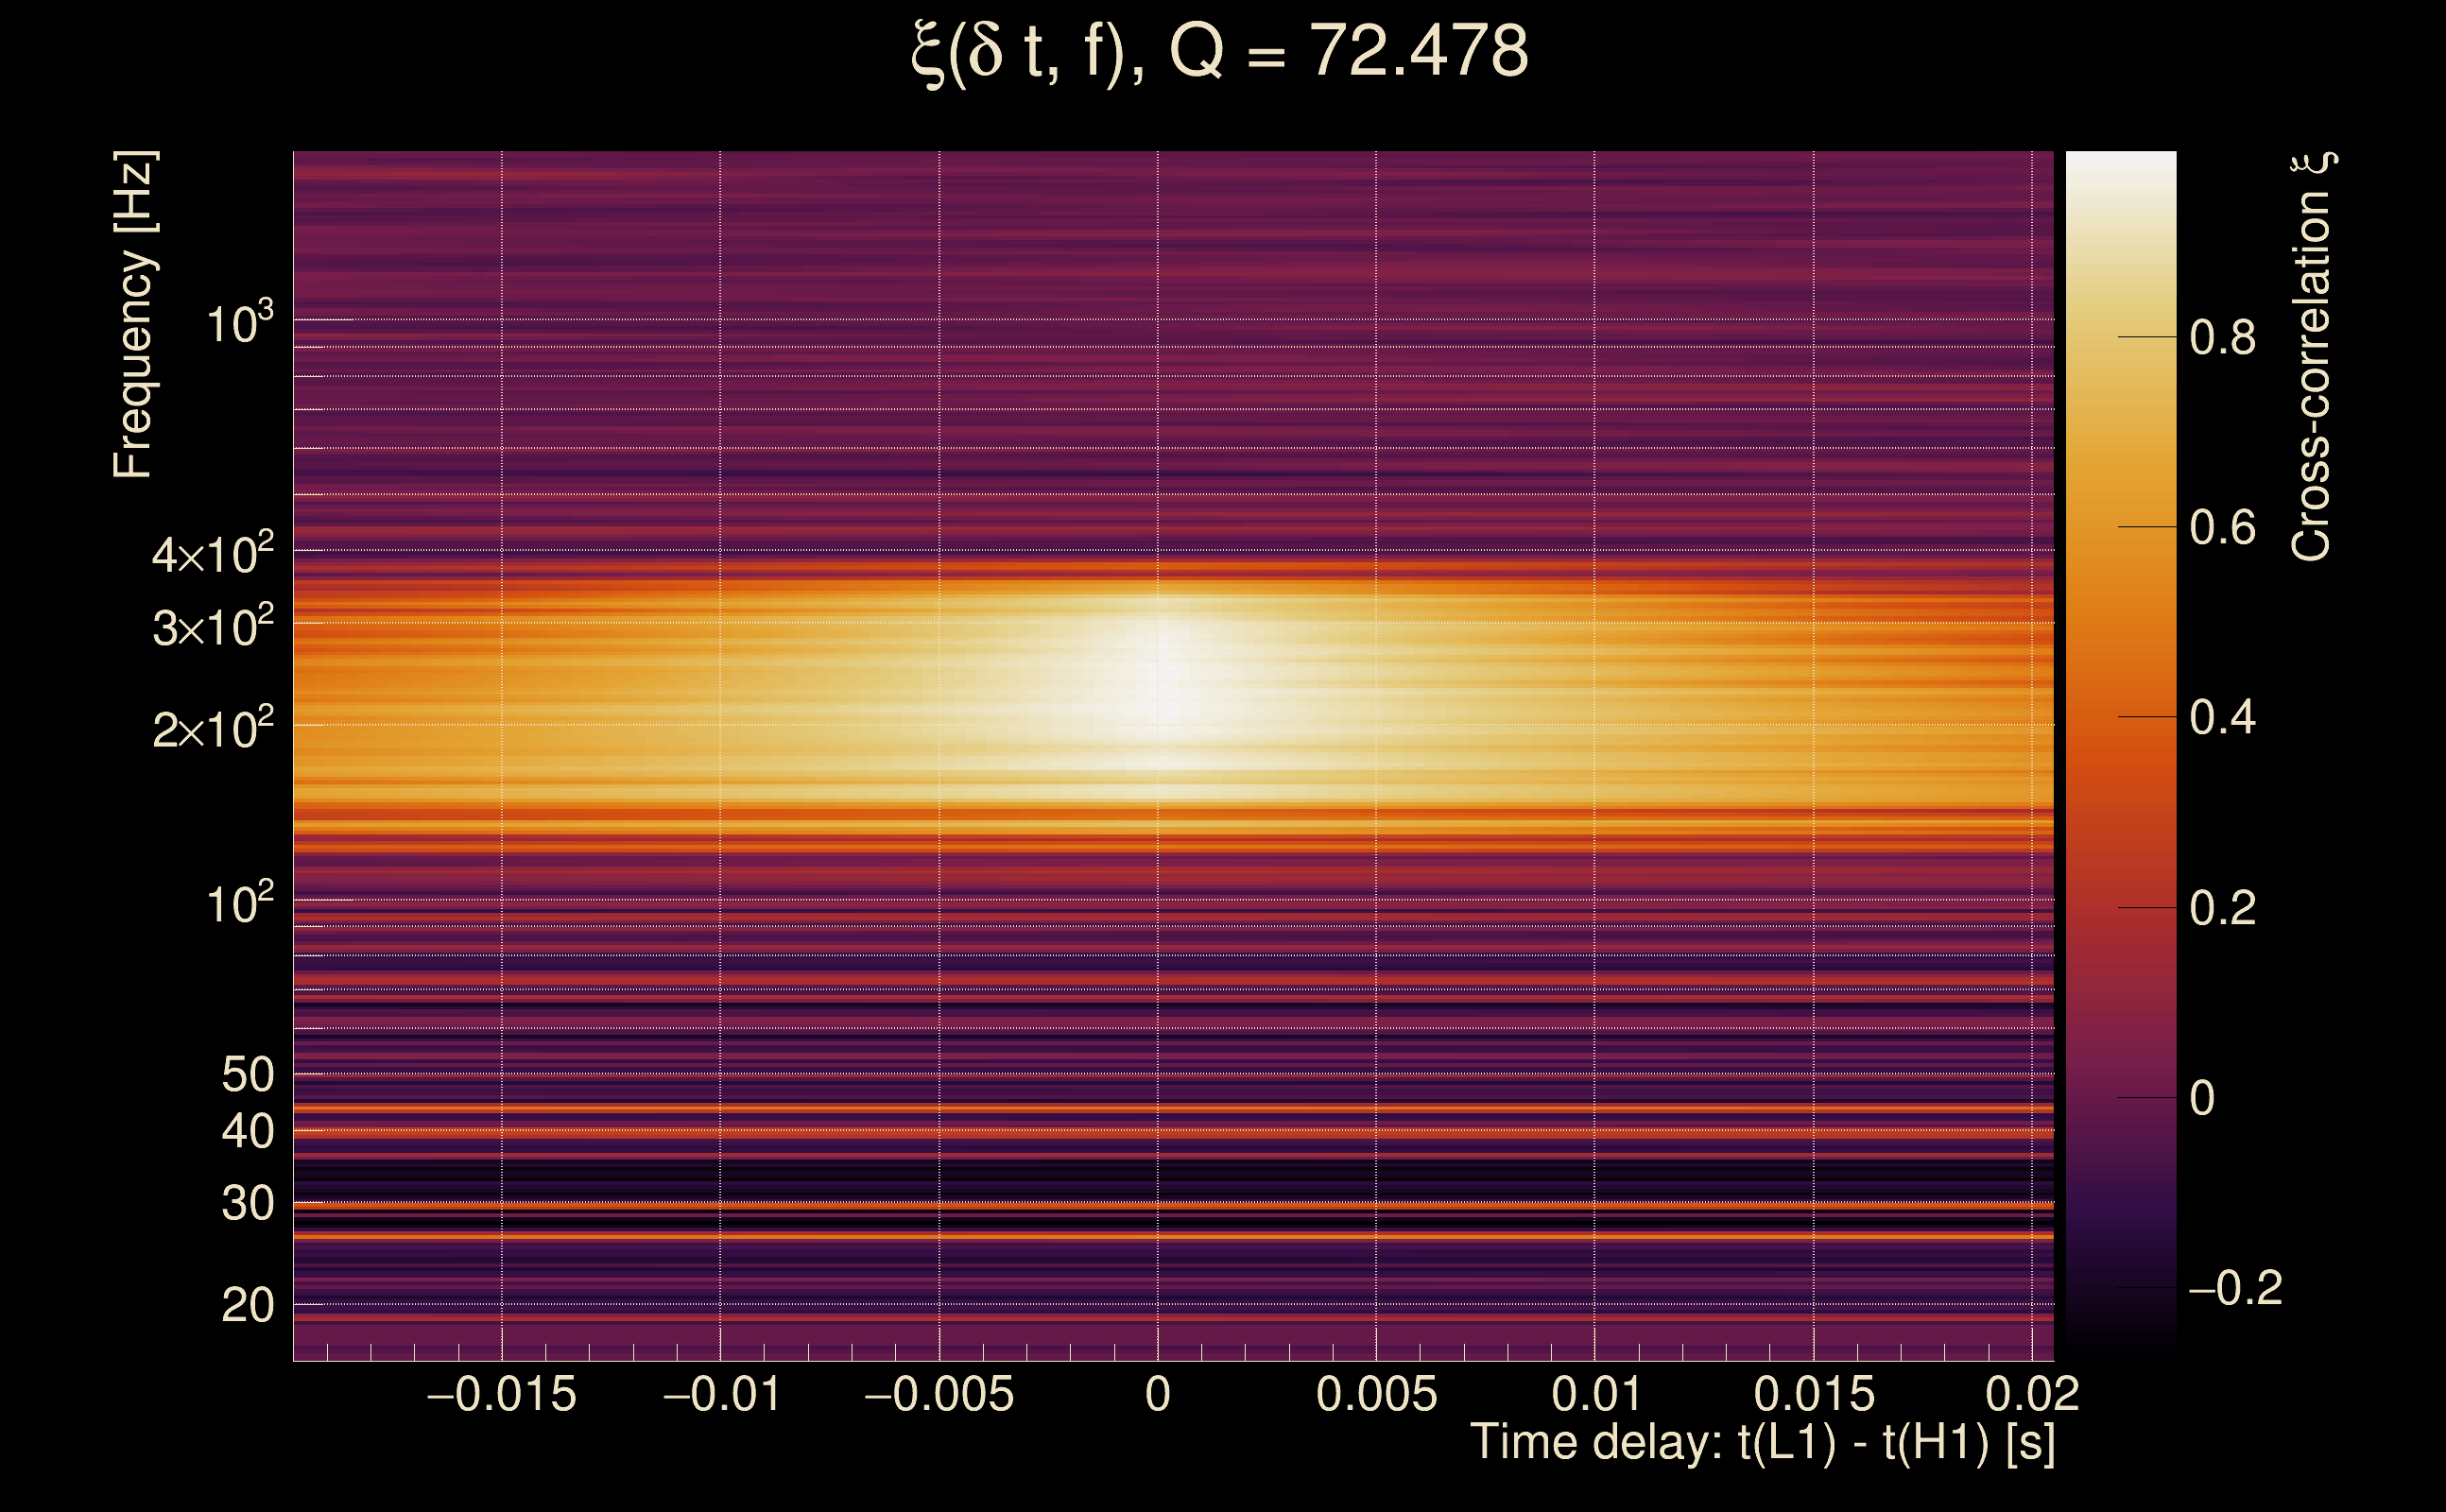Click the y-axis tick label 20
The image size is (2446, 1512).
point(247,1305)
